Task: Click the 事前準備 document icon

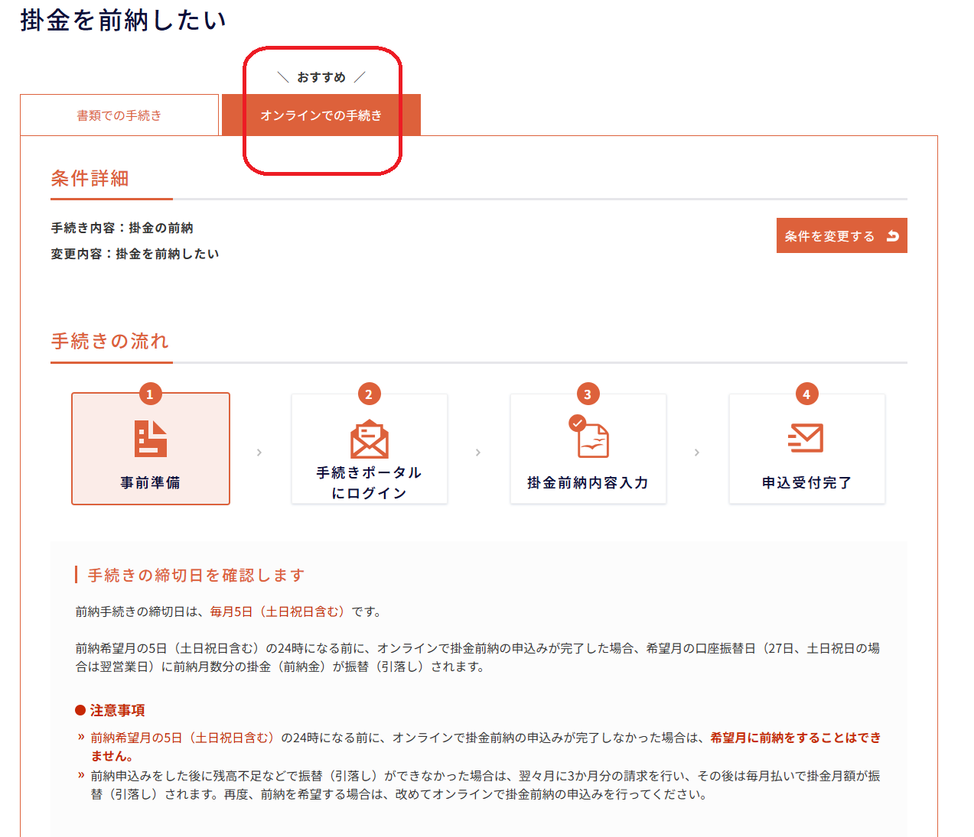Action: 151,438
